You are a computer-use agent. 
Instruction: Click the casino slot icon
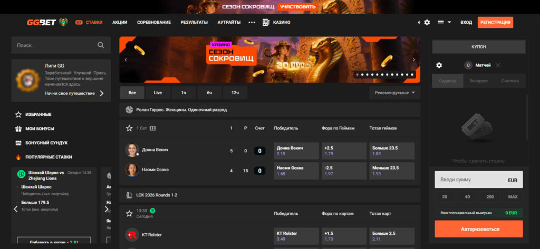(266, 22)
